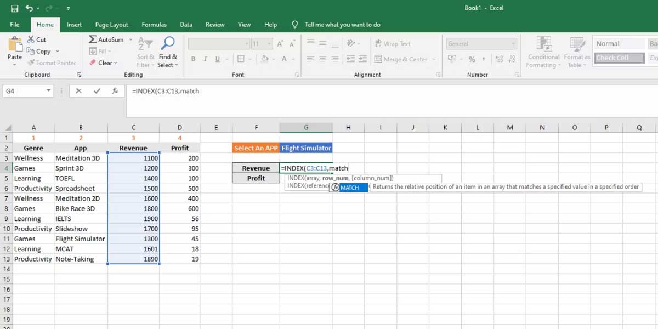Viewport: 658px width, 329px height.
Task: Click the Sort & Filter icon
Action: (x=144, y=52)
